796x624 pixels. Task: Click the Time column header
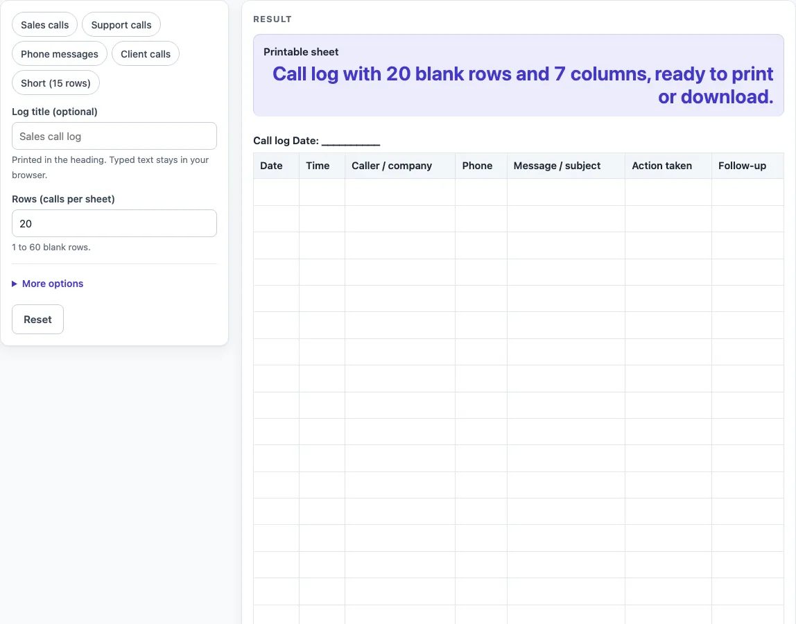(x=322, y=166)
